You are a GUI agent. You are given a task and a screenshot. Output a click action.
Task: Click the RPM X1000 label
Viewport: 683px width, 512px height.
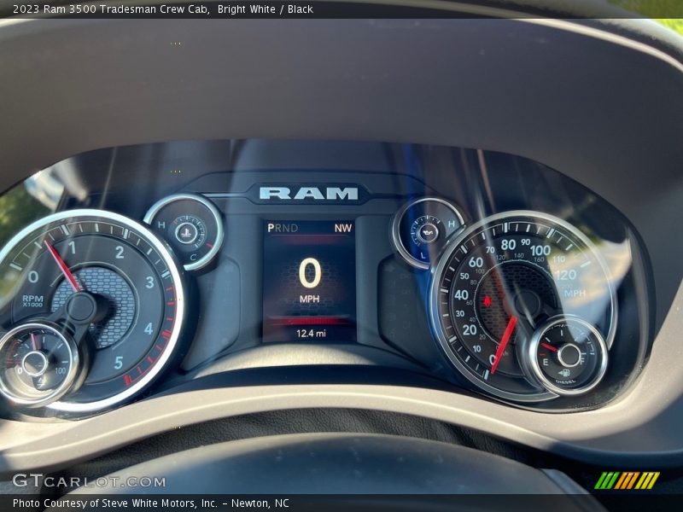[x=32, y=301]
